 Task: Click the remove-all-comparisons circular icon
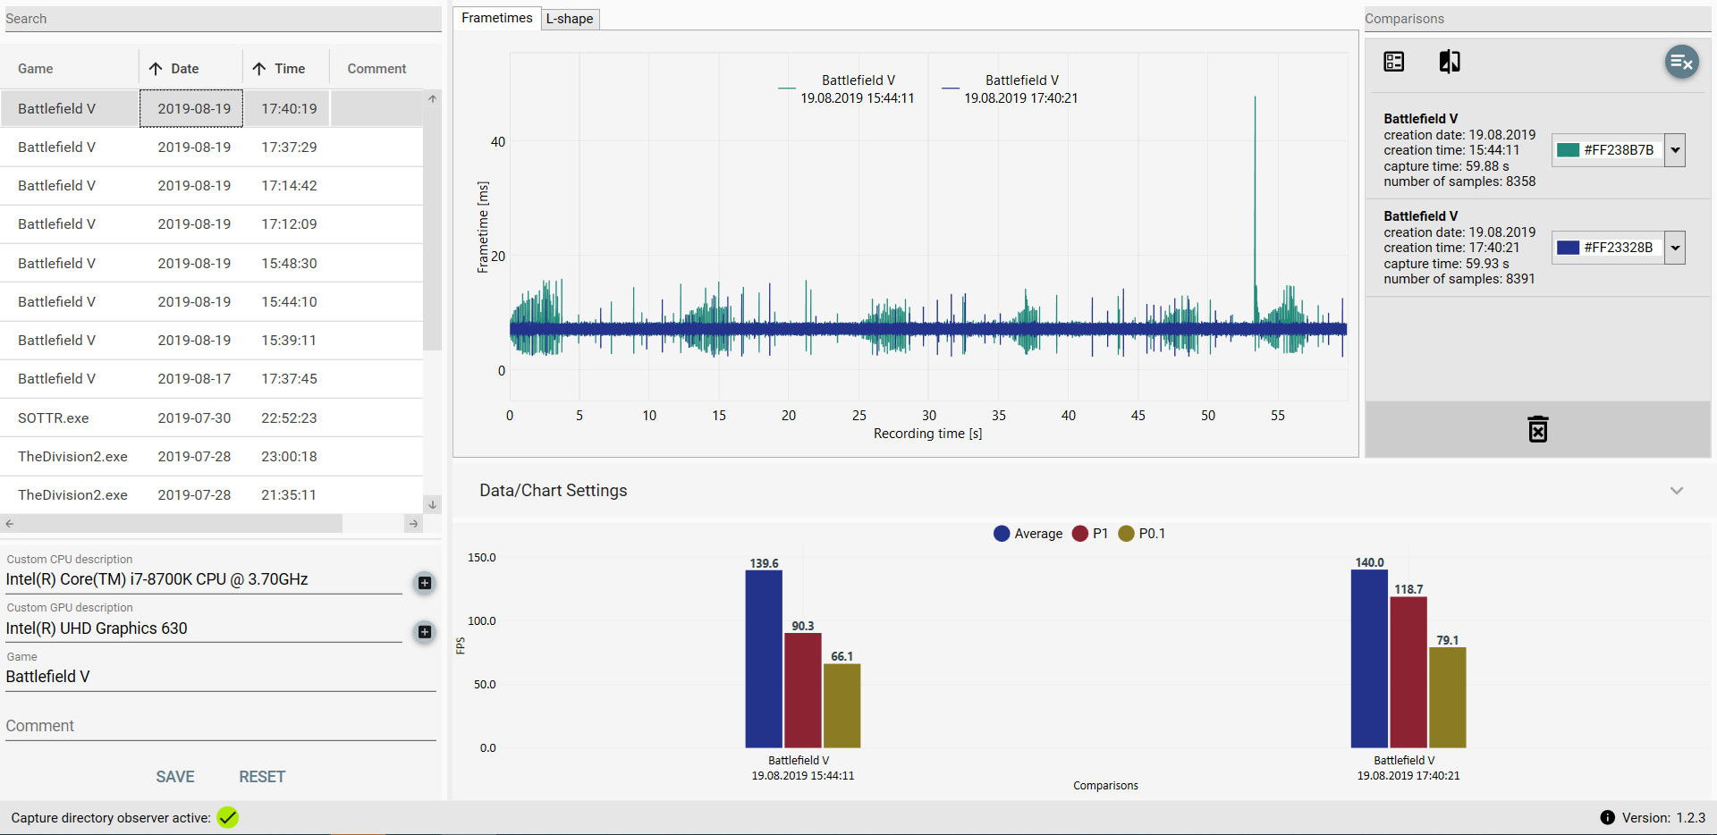point(1682,62)
